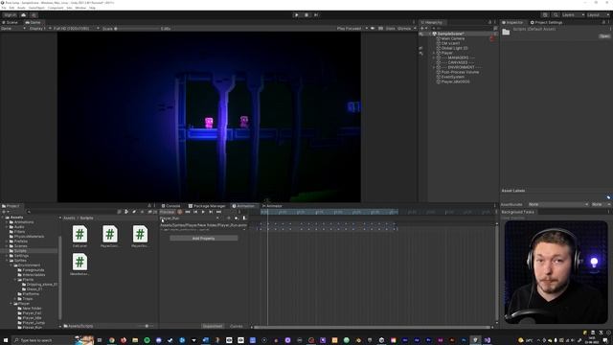Adjust the Project icon size slider

(147, 326)
